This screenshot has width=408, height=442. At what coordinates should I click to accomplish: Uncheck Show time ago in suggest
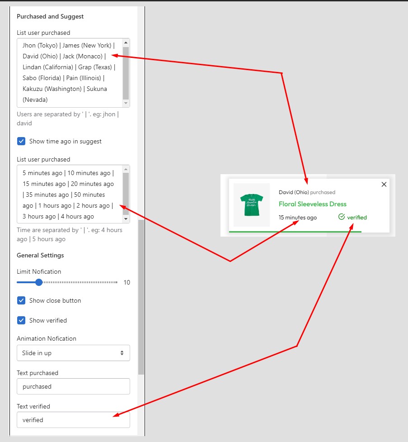pos(21,141)
